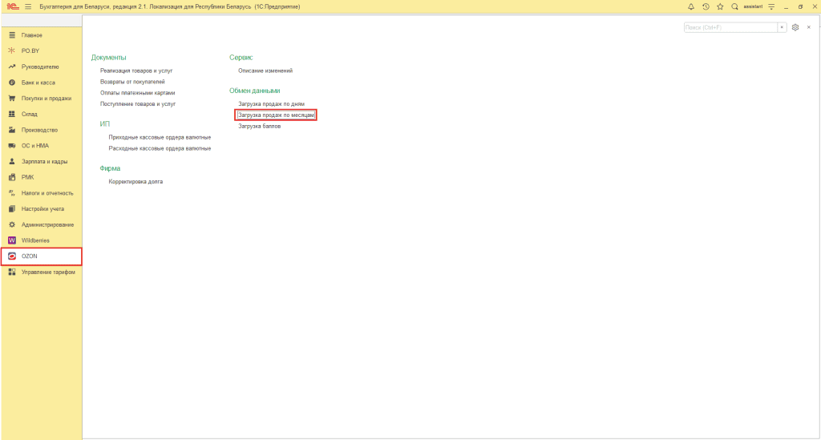The height and width of the screenshot is (440, 821).
Task: Open the hamburger main menu icon
Action: coord(28,6)
